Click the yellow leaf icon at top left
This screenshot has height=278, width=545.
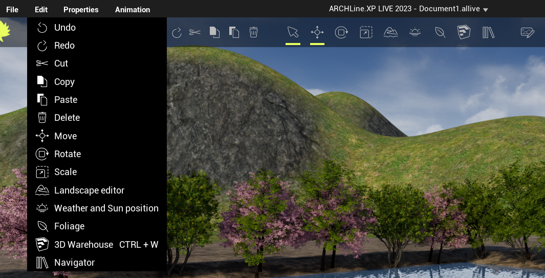click(5, 31)
